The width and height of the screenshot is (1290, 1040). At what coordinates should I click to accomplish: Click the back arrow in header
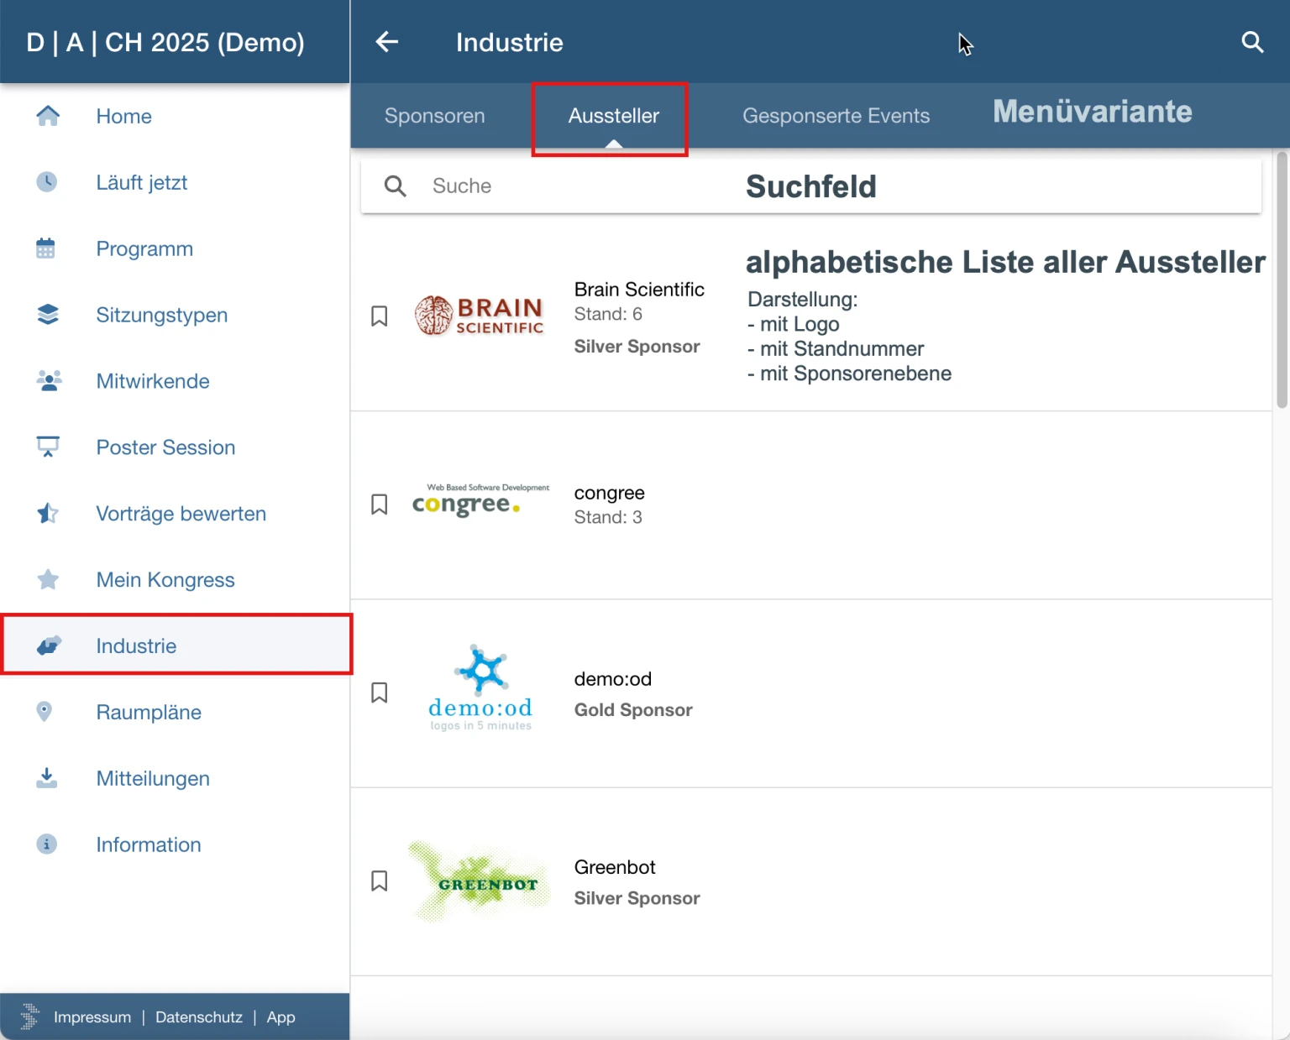[386, 42]
